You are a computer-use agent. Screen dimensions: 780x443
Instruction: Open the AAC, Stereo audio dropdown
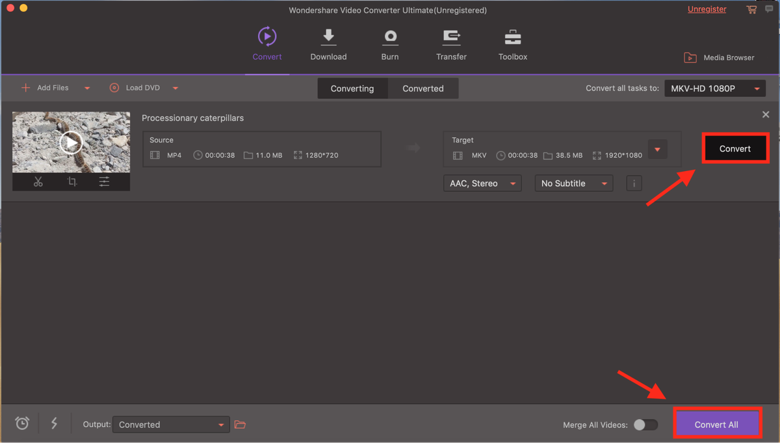click(482, 183)
